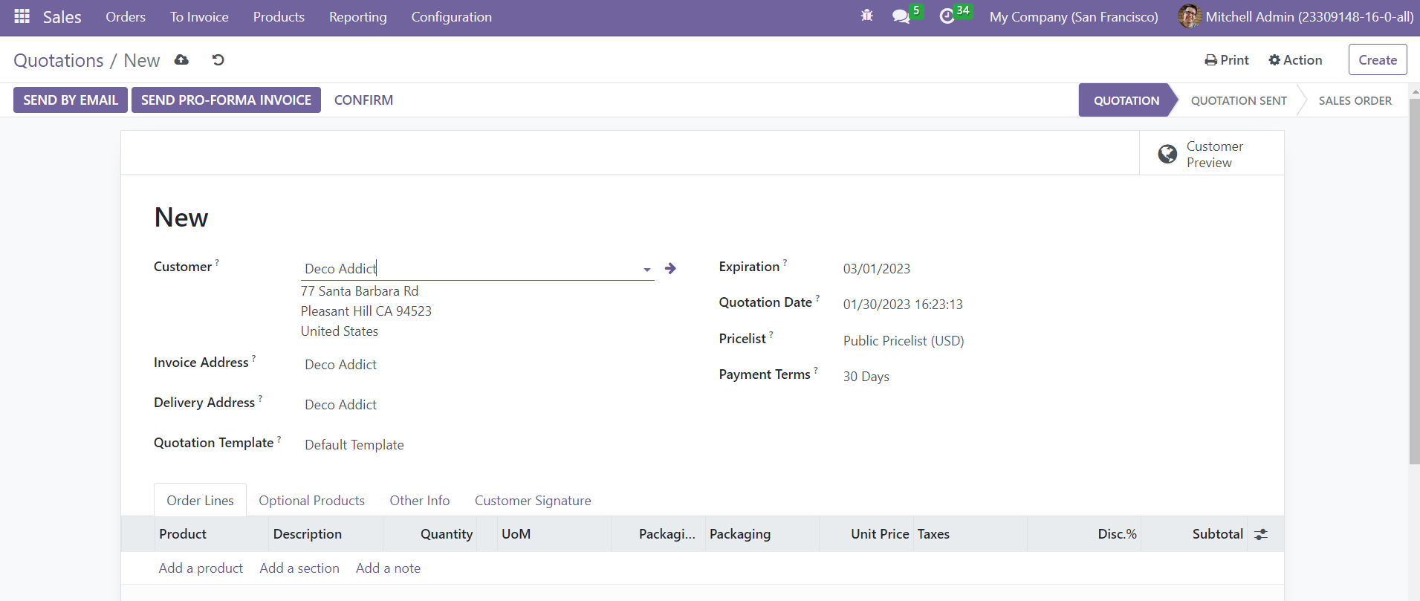Click the Send Pro-Forma Invoice button
The height and width of the screenshot is (601, 1420).
pyautogui.click(x=226, y=100)
